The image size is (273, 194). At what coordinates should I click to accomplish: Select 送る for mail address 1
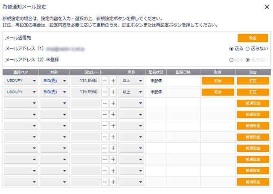coord(232,49)
